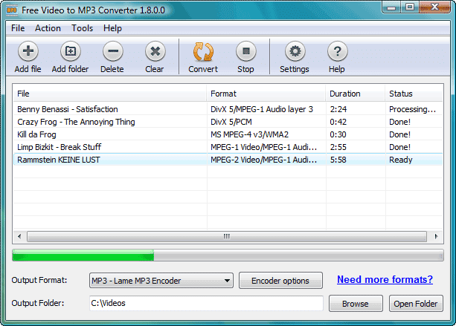This screenshot has width=456, height=326.
Task: Click the Stop square icon
Action: (x=246, y=51)
